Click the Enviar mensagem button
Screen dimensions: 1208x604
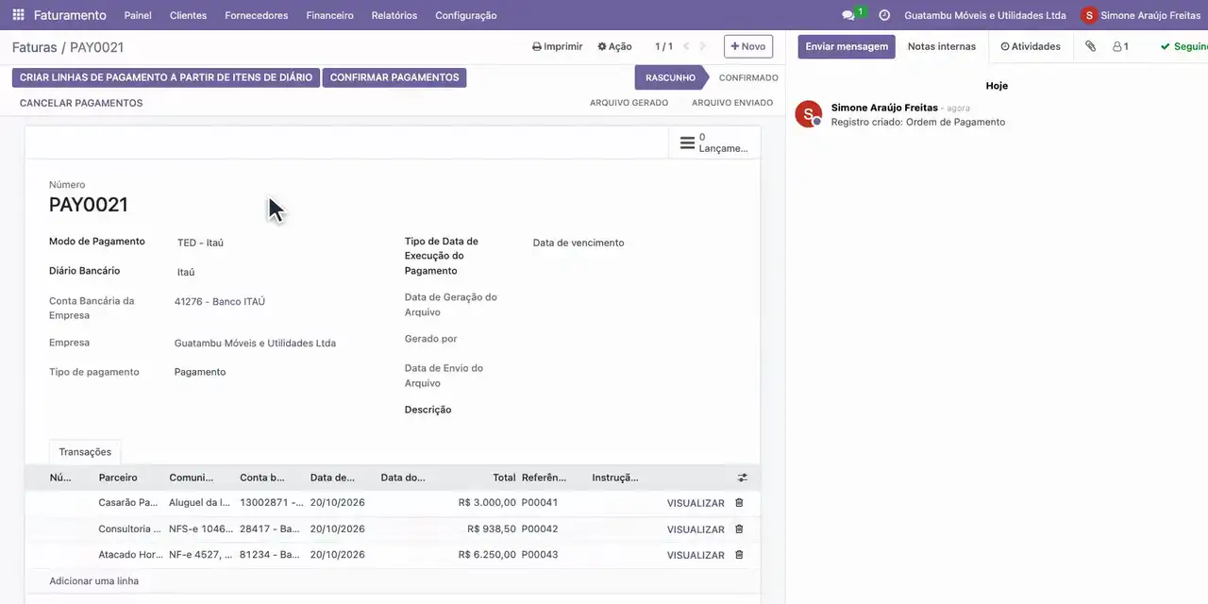[x=847, y=46]
